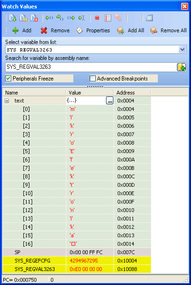Select the text variable row name
191x285 pixels.
[19, 101]
